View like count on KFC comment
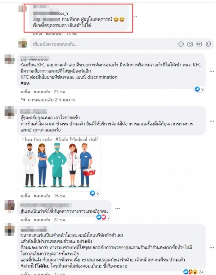Image resolution: width=216 pixels, height=275 pixels. [x=199, y=89]
